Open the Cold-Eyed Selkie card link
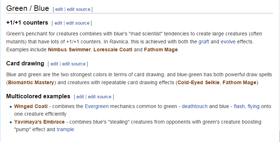Viewport: 280px width, 142px height. point(199,82)
